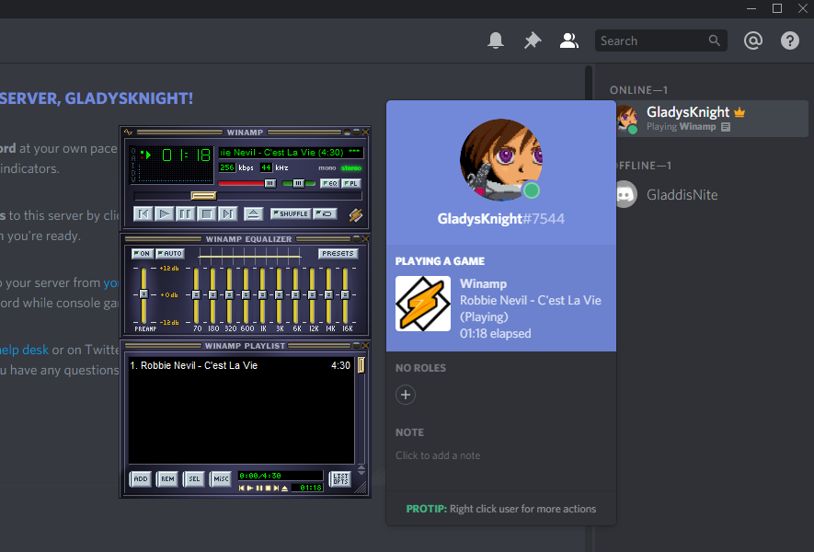Click the search magnifier icon

[x=715, y=40]
